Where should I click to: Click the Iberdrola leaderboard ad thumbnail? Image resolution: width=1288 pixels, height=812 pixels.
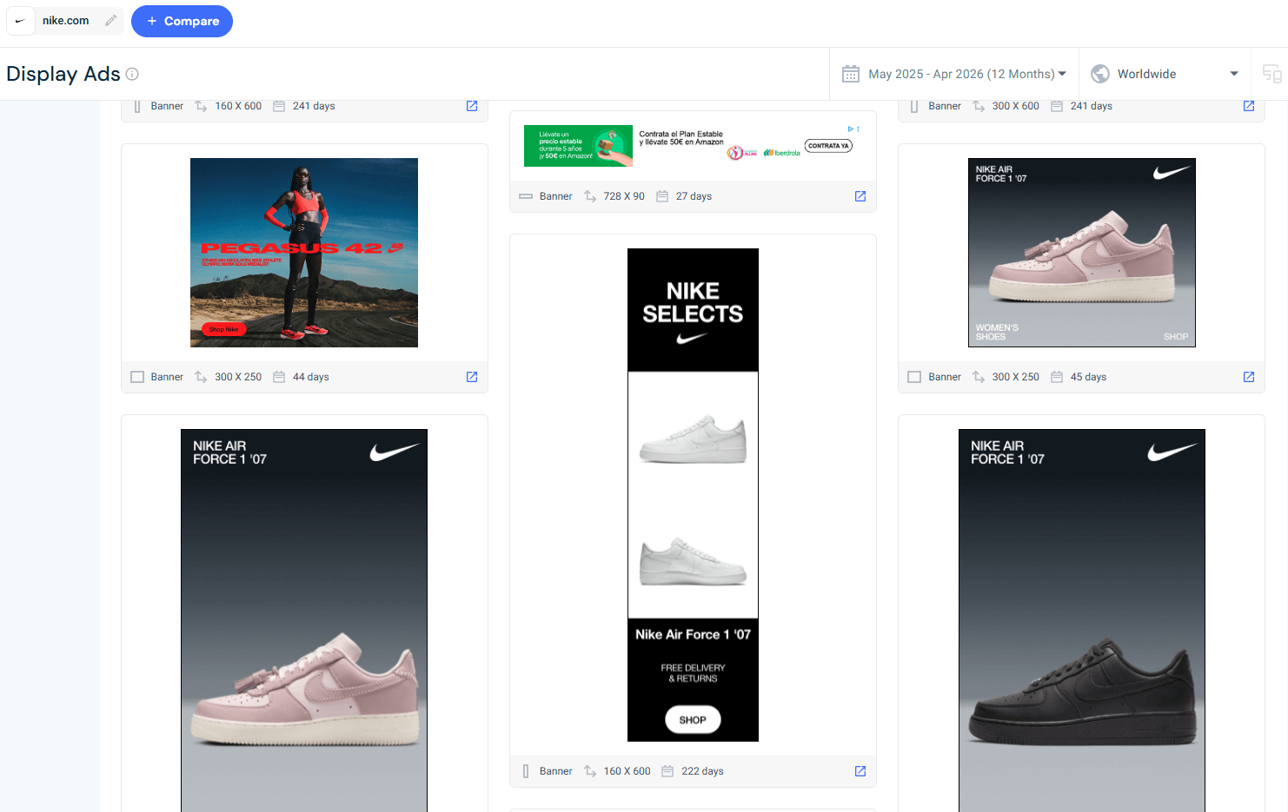(693, 146)
